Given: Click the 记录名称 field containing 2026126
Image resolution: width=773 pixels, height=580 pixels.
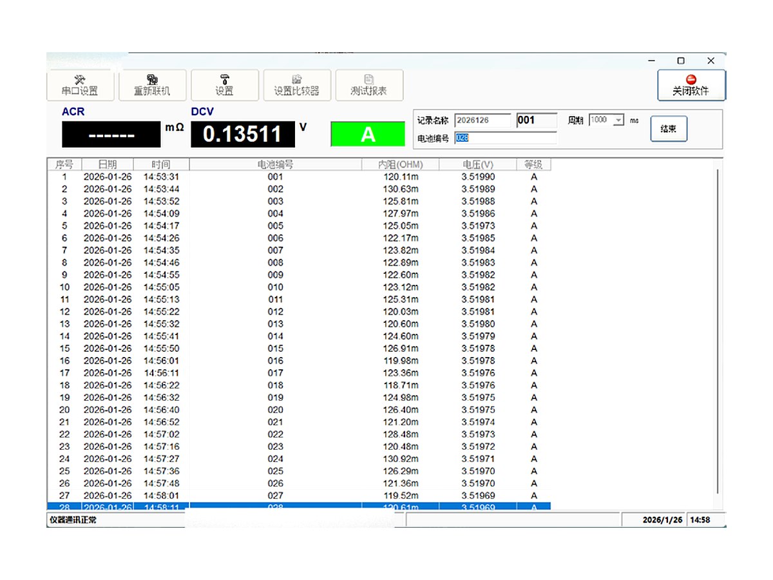Looking at the screenshot, I should 482,120.
